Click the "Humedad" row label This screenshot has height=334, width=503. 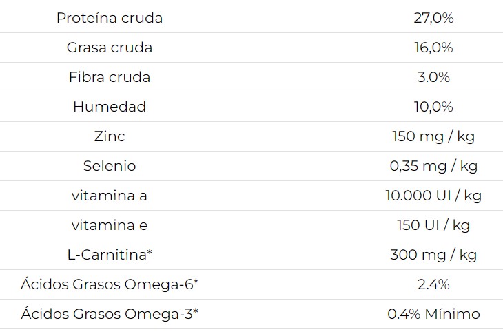pyautogui.click(x=110, y=107)
